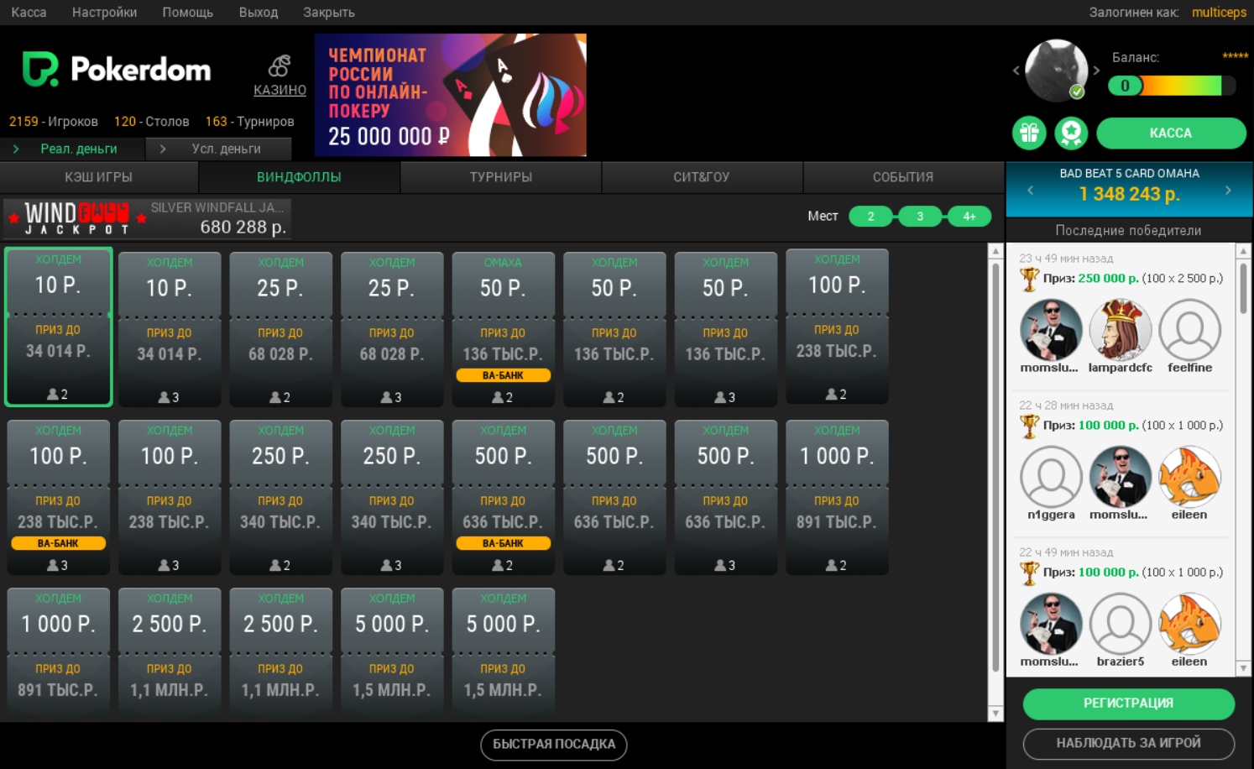The width and height of the screenshot is (1254, 769).
Task: Switch to the КЭШ ИГРЫ tab
Action: (99, 177)
